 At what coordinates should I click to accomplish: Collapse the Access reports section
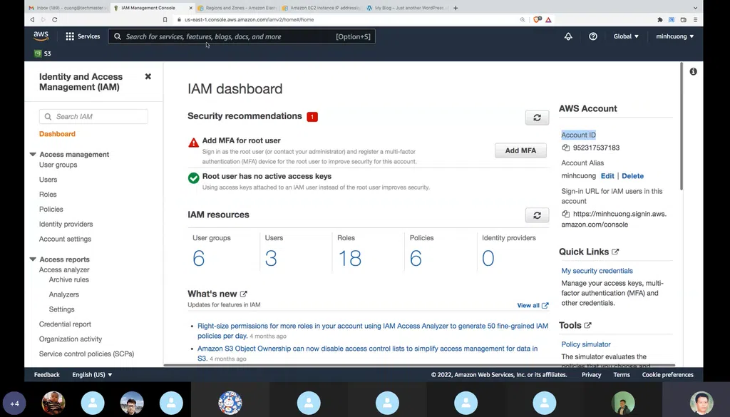33,259
